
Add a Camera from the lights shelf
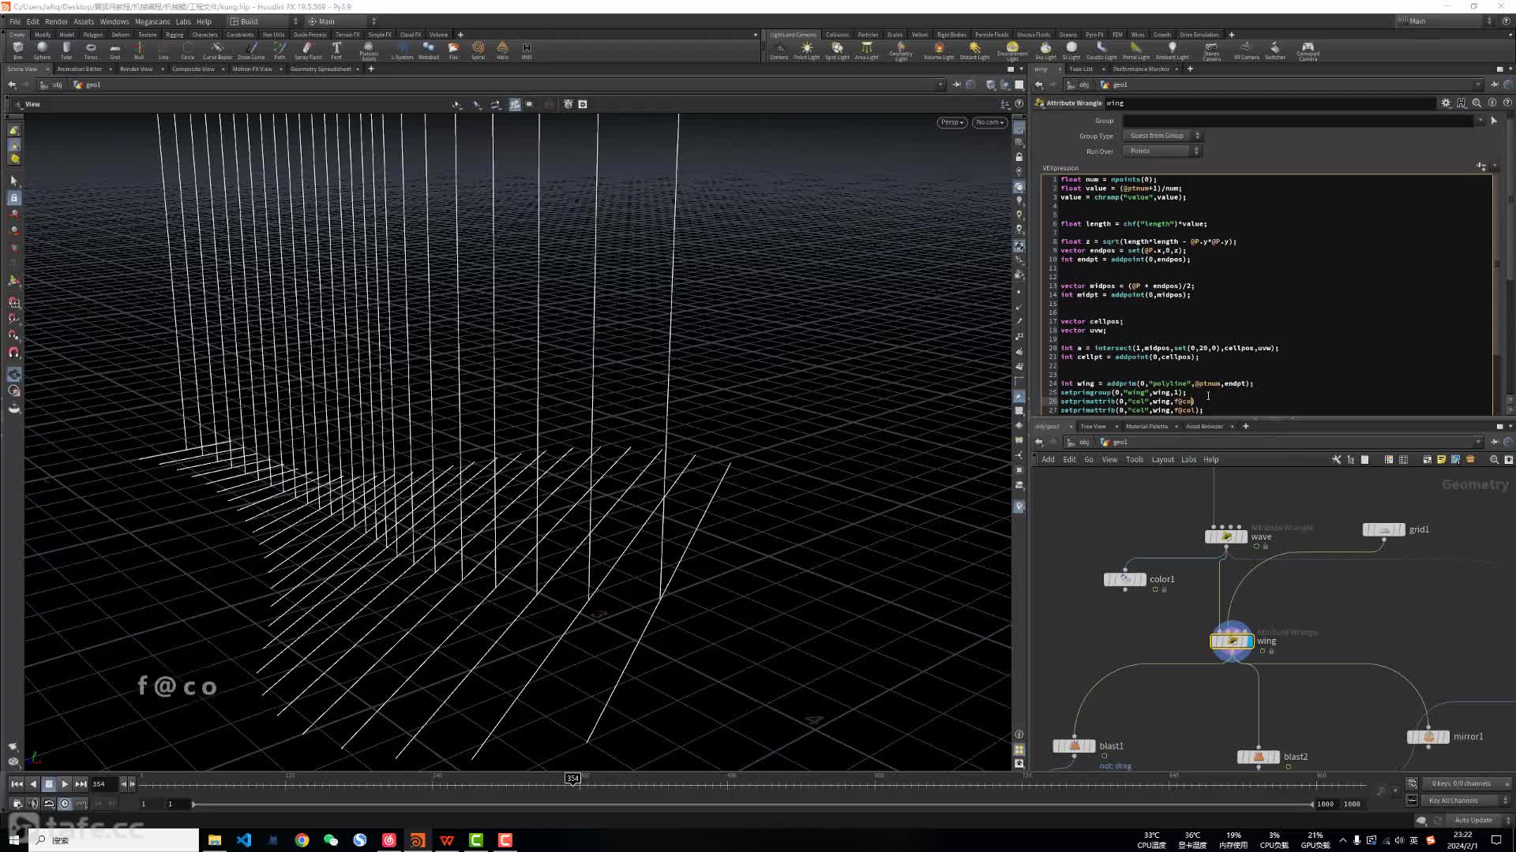779,50
